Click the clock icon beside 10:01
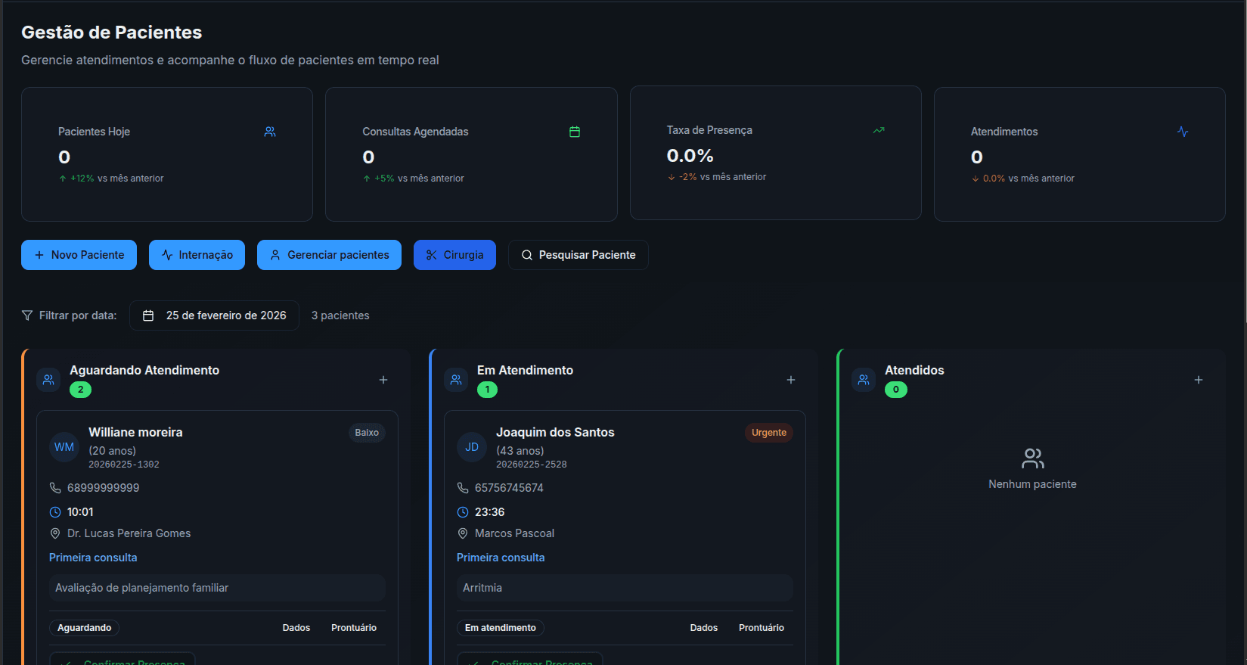1247x665 pixels. click(55, 512)
